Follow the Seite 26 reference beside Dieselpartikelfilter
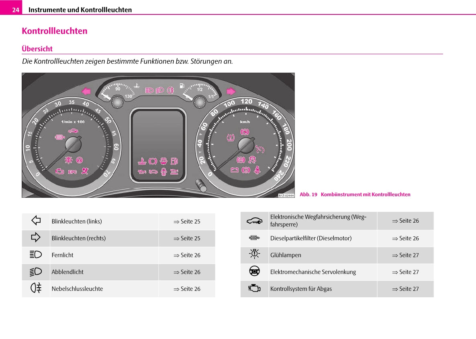 (x=405, y=238)
